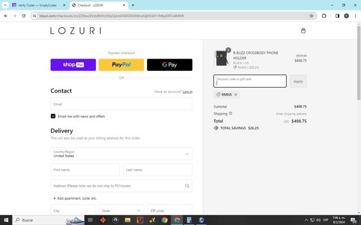Click the browser address bar URL
The width and height of the screenshot is (361, 225).
(x=112, y=16)
